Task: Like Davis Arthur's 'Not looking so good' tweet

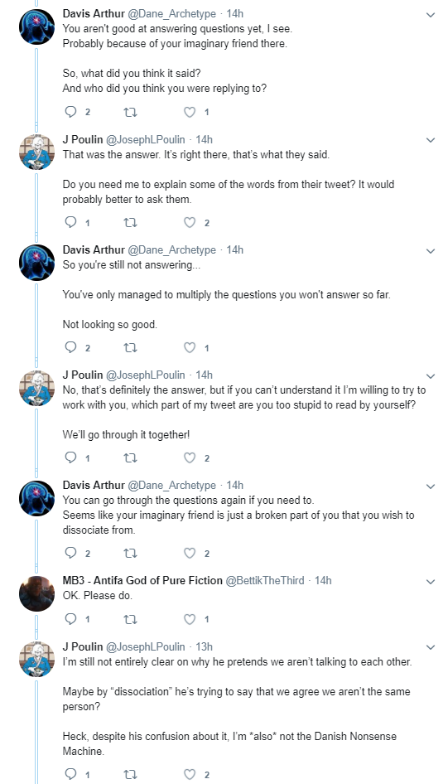Action: [x=190, y=347]
